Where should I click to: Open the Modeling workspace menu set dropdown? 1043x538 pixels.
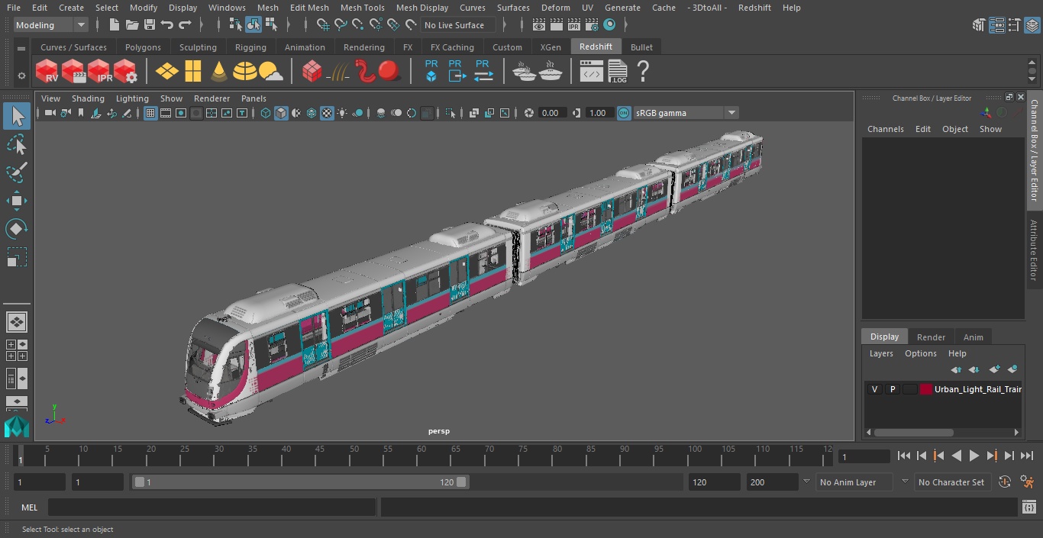(x=51, y=25)
